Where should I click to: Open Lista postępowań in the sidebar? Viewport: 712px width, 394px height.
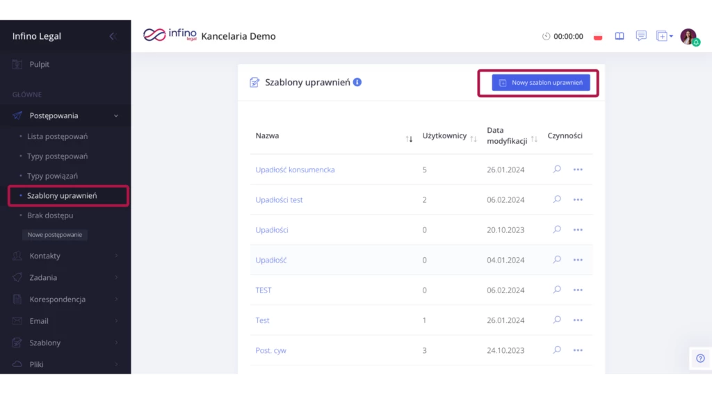[x=57, y=136]
